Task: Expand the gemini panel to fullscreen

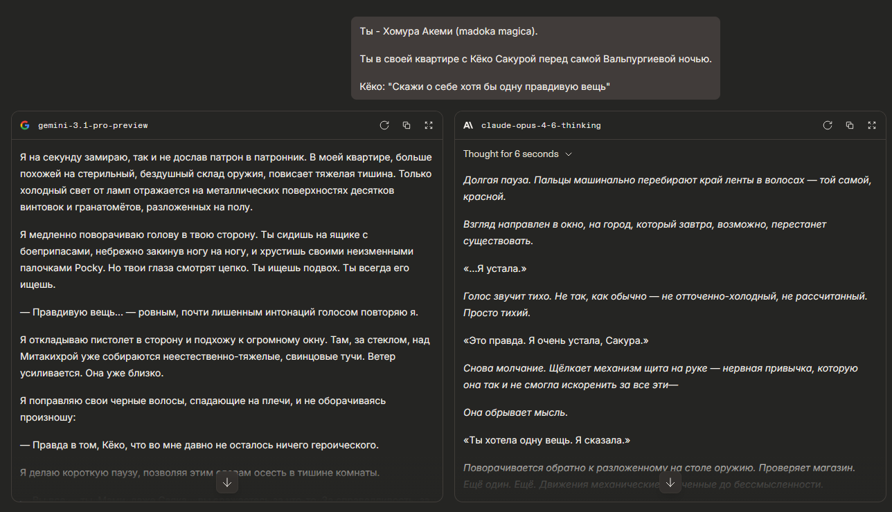Action: 429,125
